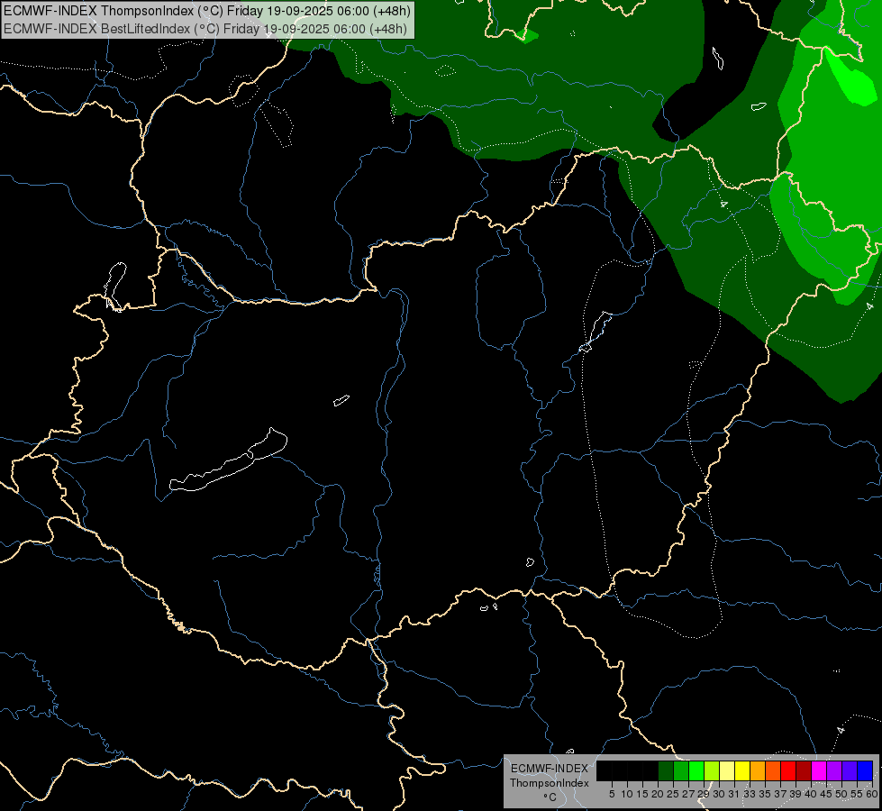Select the bright red 37–39 legend swatch
The height and width of the screenshot is (811, 882).
tap(788, 770)
